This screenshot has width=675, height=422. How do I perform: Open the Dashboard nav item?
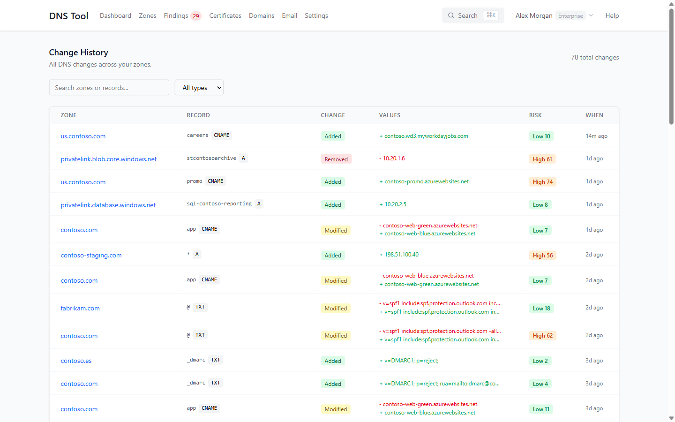pos(115,15)
